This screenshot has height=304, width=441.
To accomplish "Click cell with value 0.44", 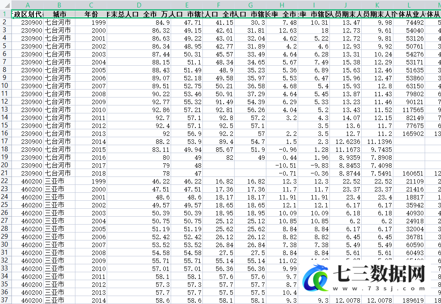I will pos(282,158).
